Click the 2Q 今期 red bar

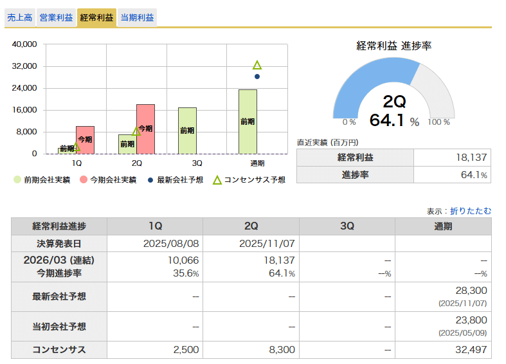[x=145, y=129]
